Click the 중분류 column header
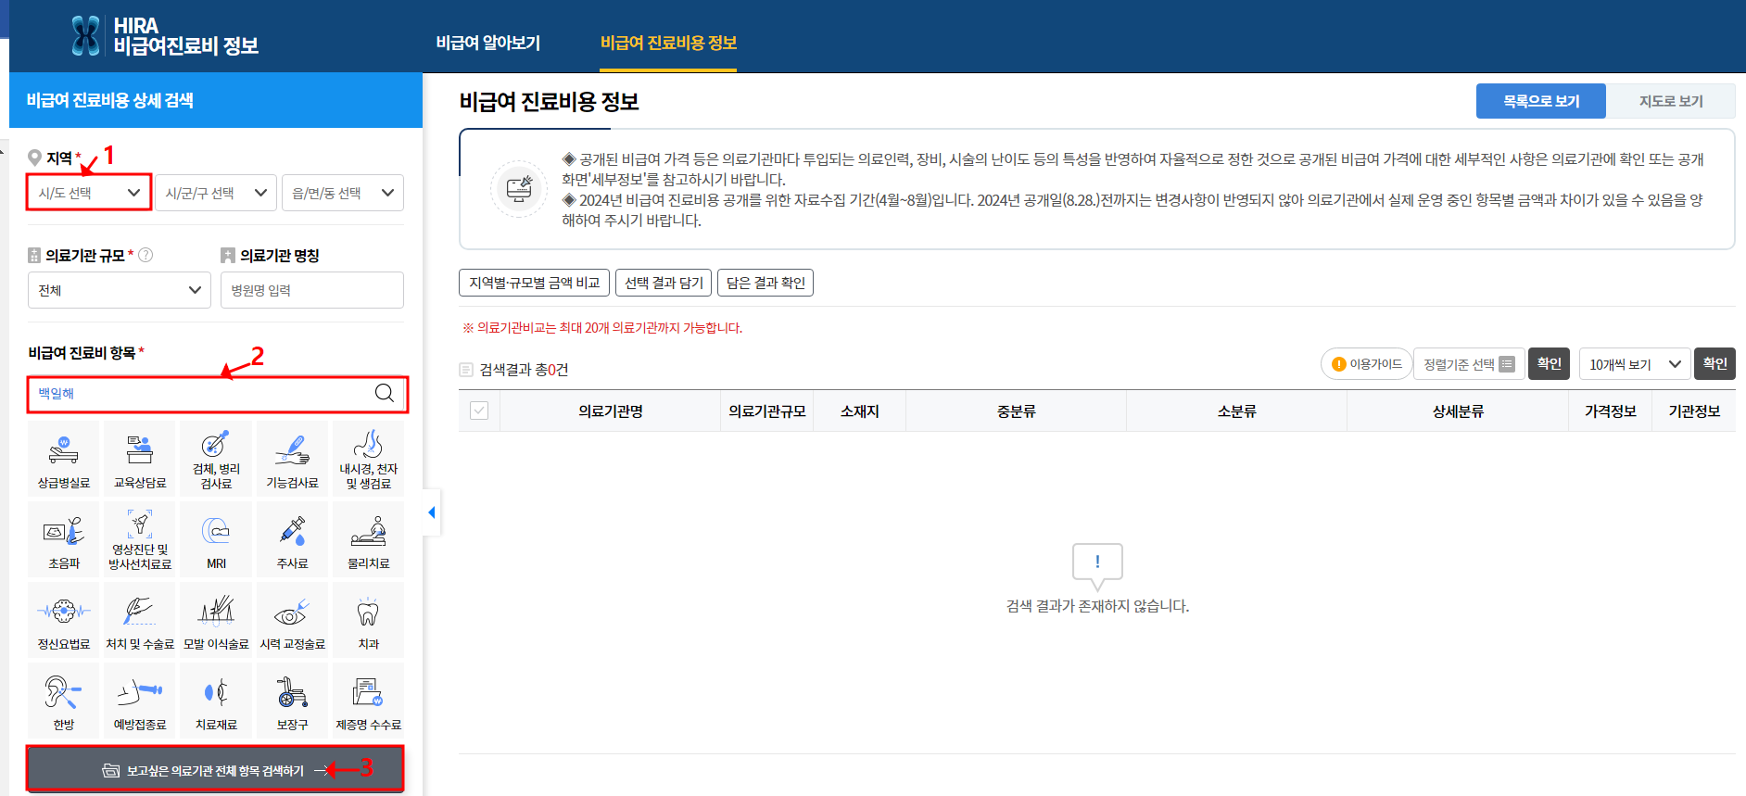Screen dimensions: 1746x796 (x=1017, y=411)
